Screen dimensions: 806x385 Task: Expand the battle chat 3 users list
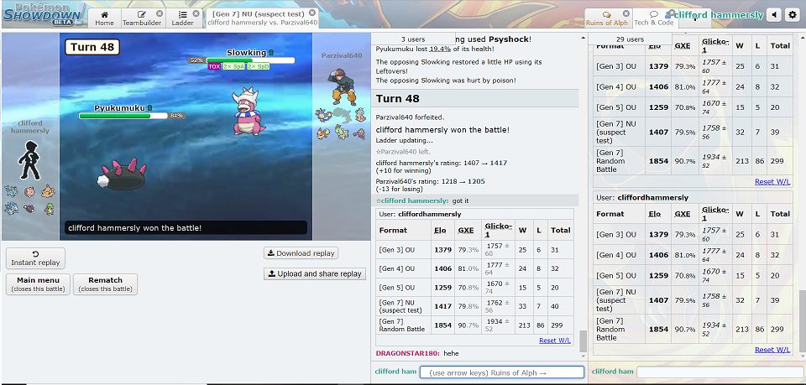pyautogui.click(x=412, y=39)
